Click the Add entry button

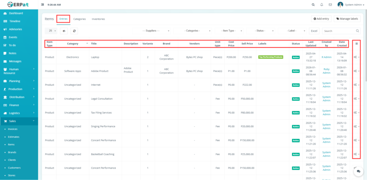click(321, 19)
